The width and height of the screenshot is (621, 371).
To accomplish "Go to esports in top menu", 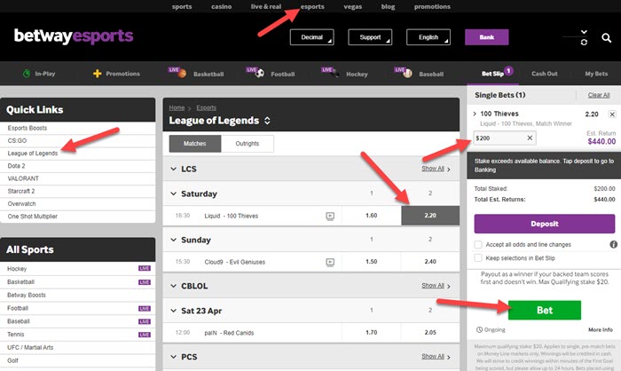I will tap(312, 6).
